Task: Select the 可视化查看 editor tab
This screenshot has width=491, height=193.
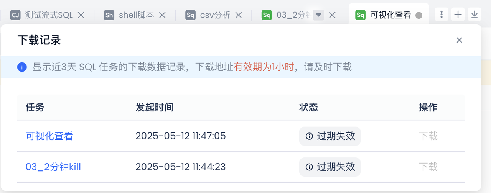Action: pos(390,15)
